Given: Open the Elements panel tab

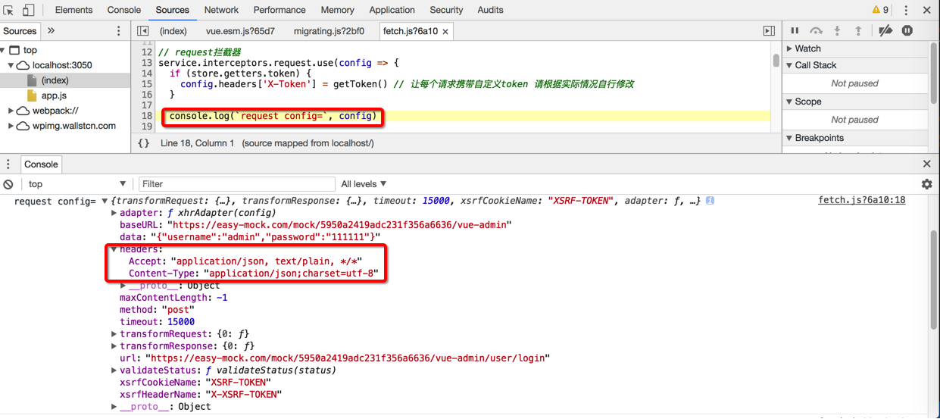Looking at the screenshot, I should click(x=73, y=10).
